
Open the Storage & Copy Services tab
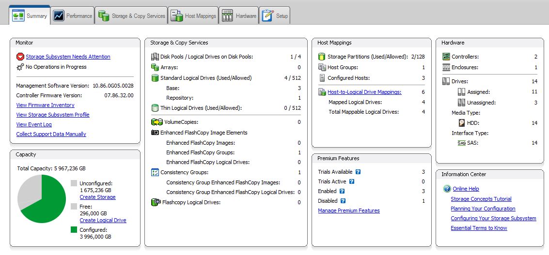pyautogui.click(x=132, y=16)
